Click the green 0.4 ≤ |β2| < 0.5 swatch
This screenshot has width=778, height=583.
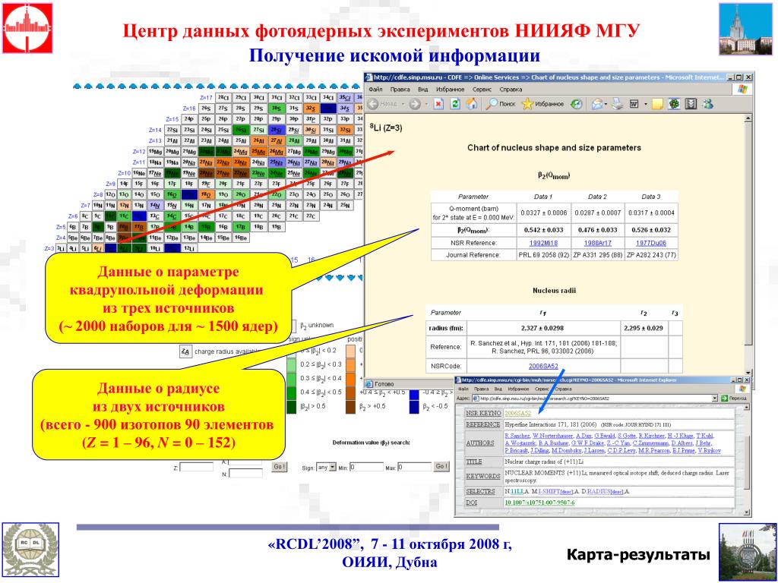tap(291, 393)
